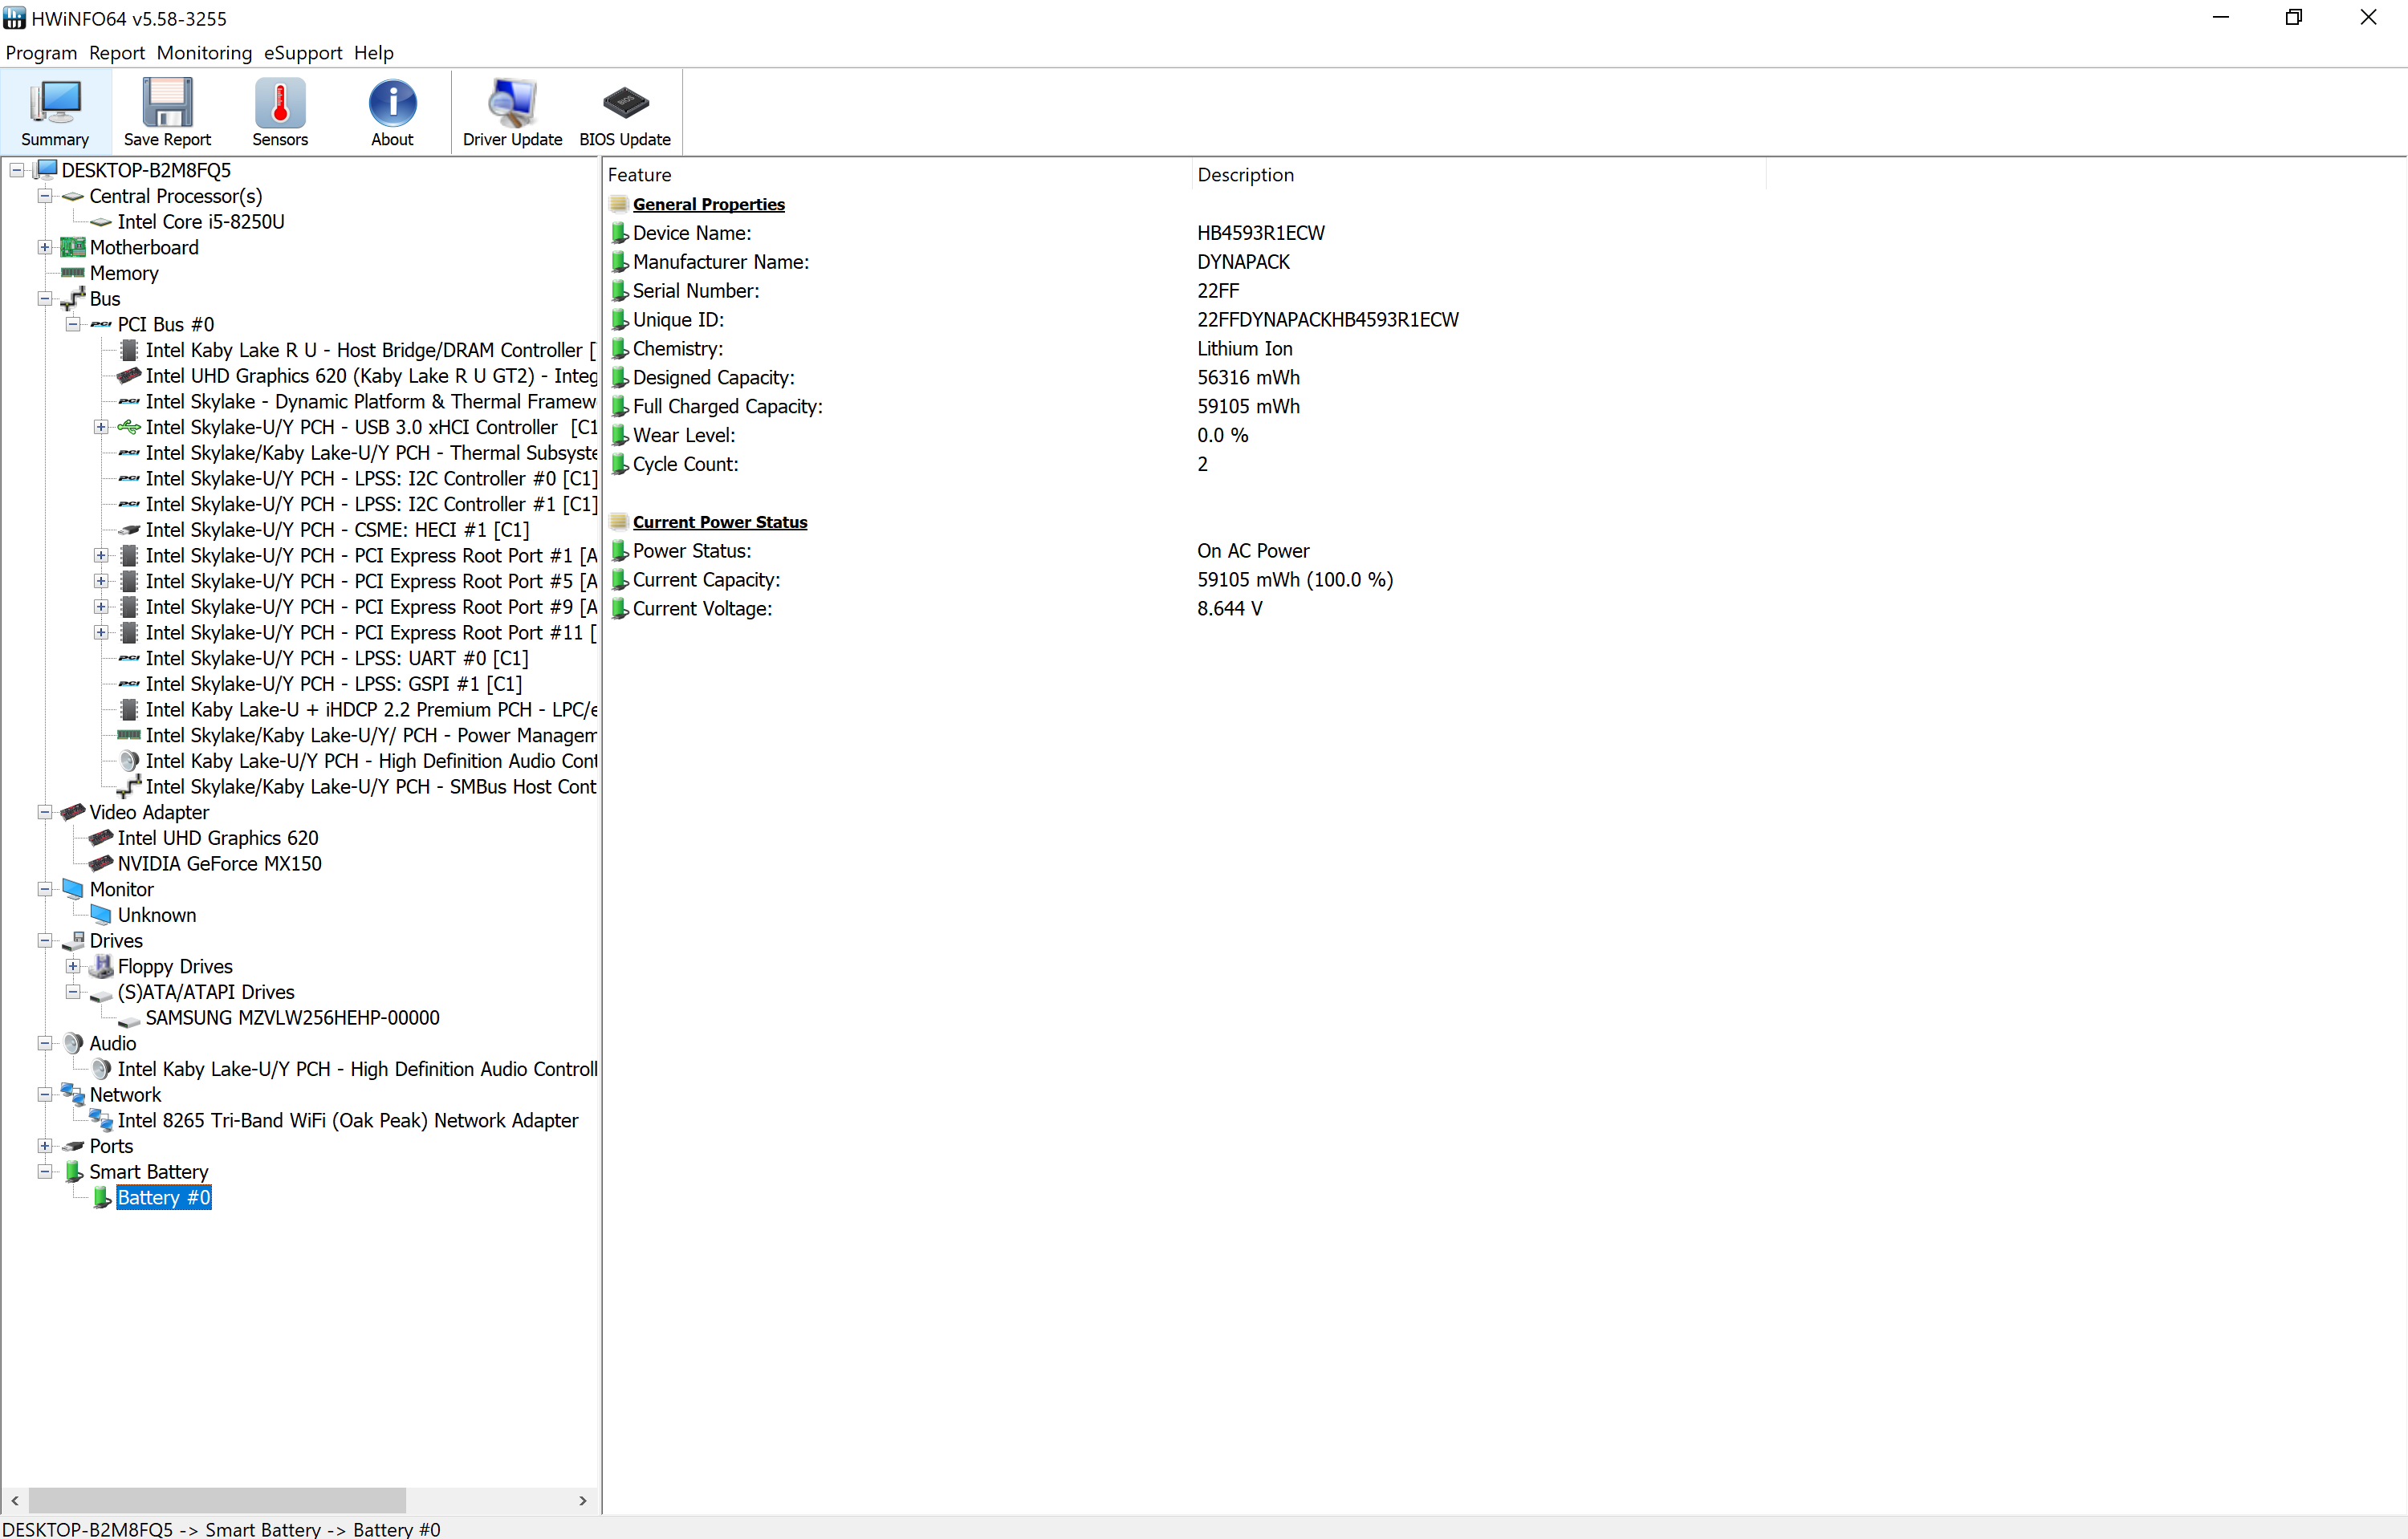Select the Wear Level row
Screen dimensions: 2408x1539
(x=1185, y=436)
